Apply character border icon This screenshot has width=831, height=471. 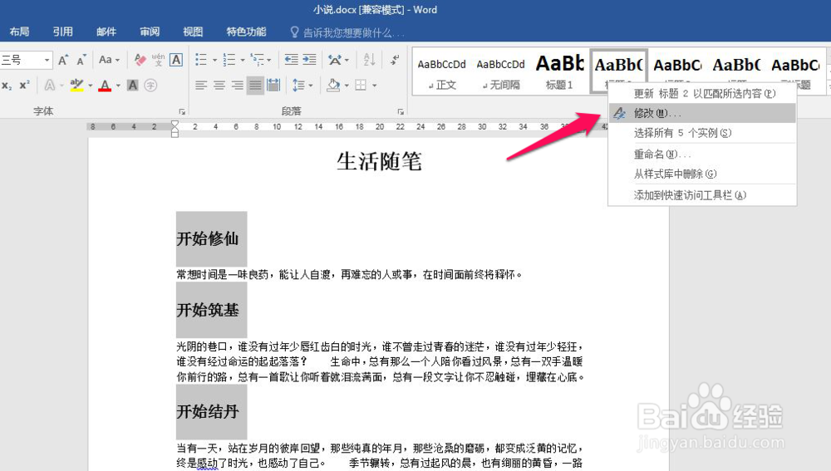coord(176,60)
